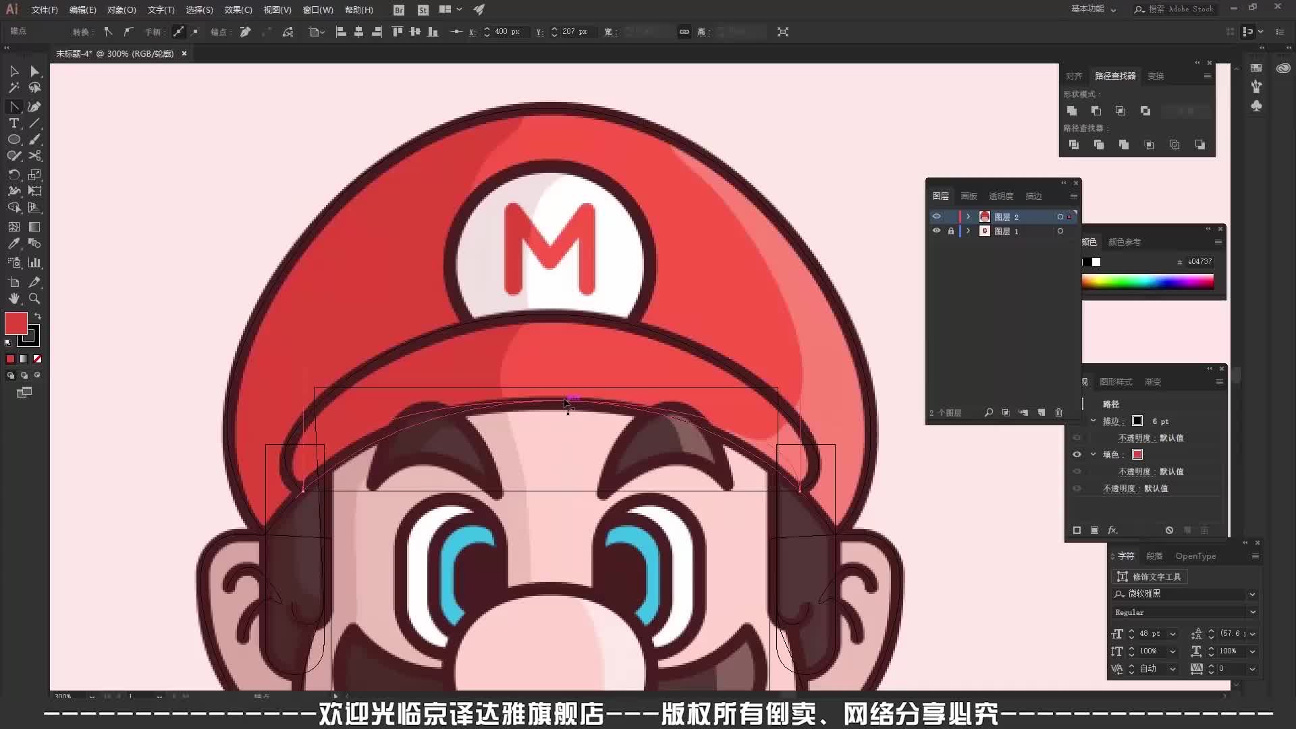
Task: Click 填色 red swatch in Appearance
Action: pos(1137,454)
